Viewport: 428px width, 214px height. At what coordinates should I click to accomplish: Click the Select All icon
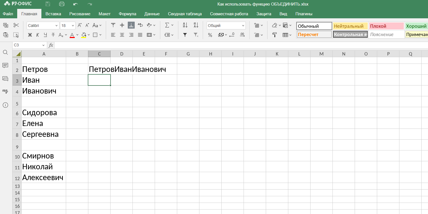point(16,35)
